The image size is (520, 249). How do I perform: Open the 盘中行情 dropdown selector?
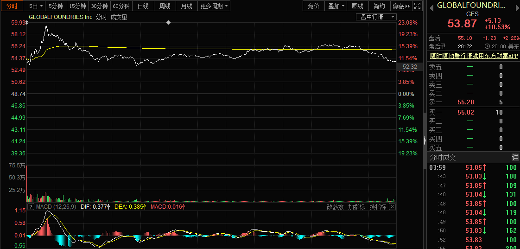click(378, 17)
